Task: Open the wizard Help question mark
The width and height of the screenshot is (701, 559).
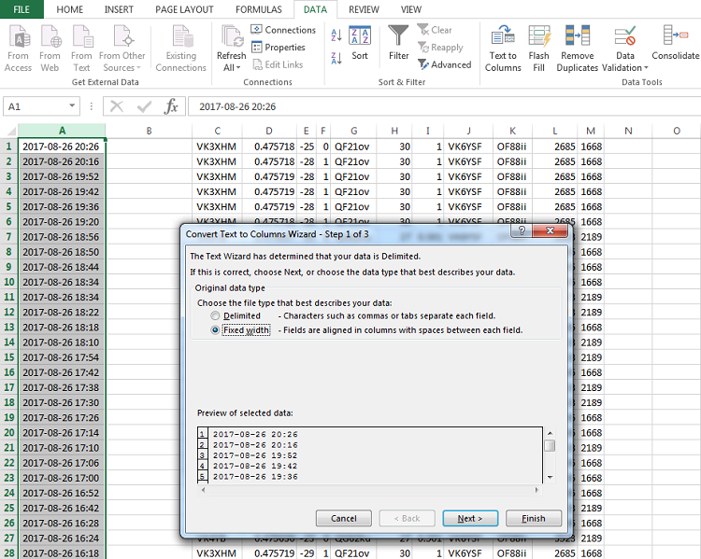Action: 519,232
